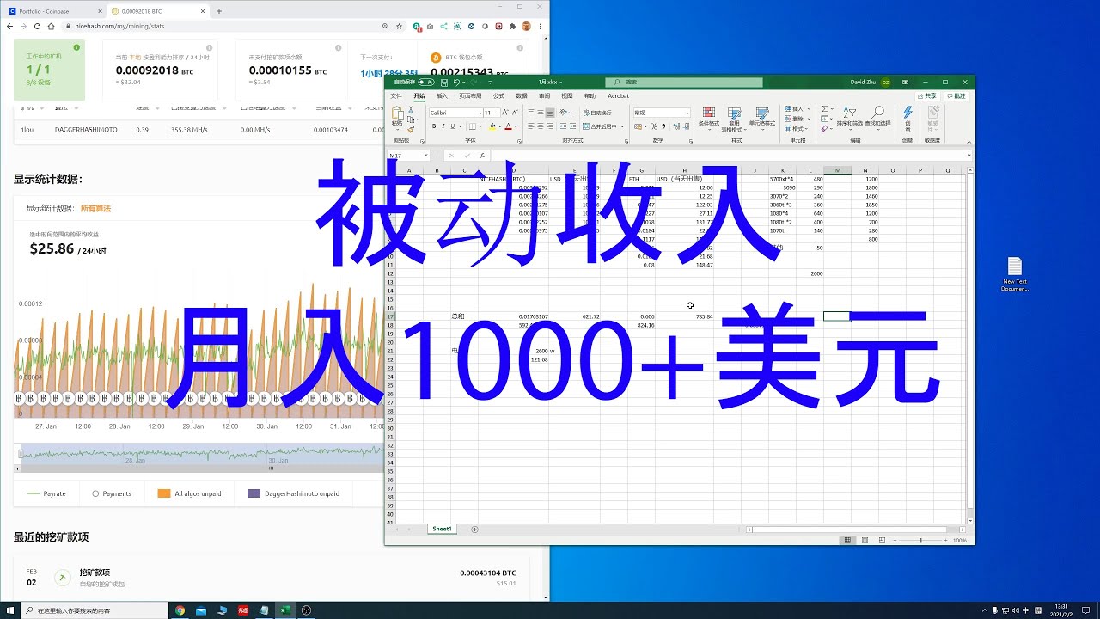Click the font color A swatch
The width and height of the screenshot is (1100, 619).
508,126
